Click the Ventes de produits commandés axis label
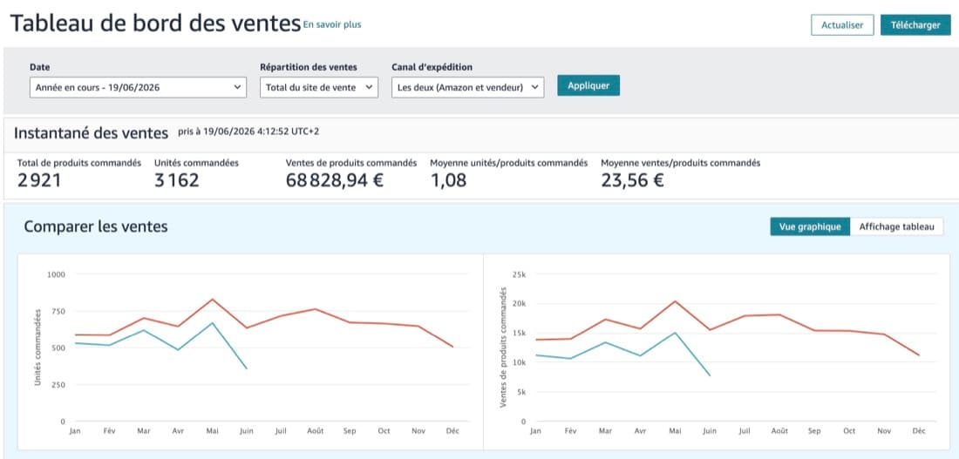 coord(503,348)
